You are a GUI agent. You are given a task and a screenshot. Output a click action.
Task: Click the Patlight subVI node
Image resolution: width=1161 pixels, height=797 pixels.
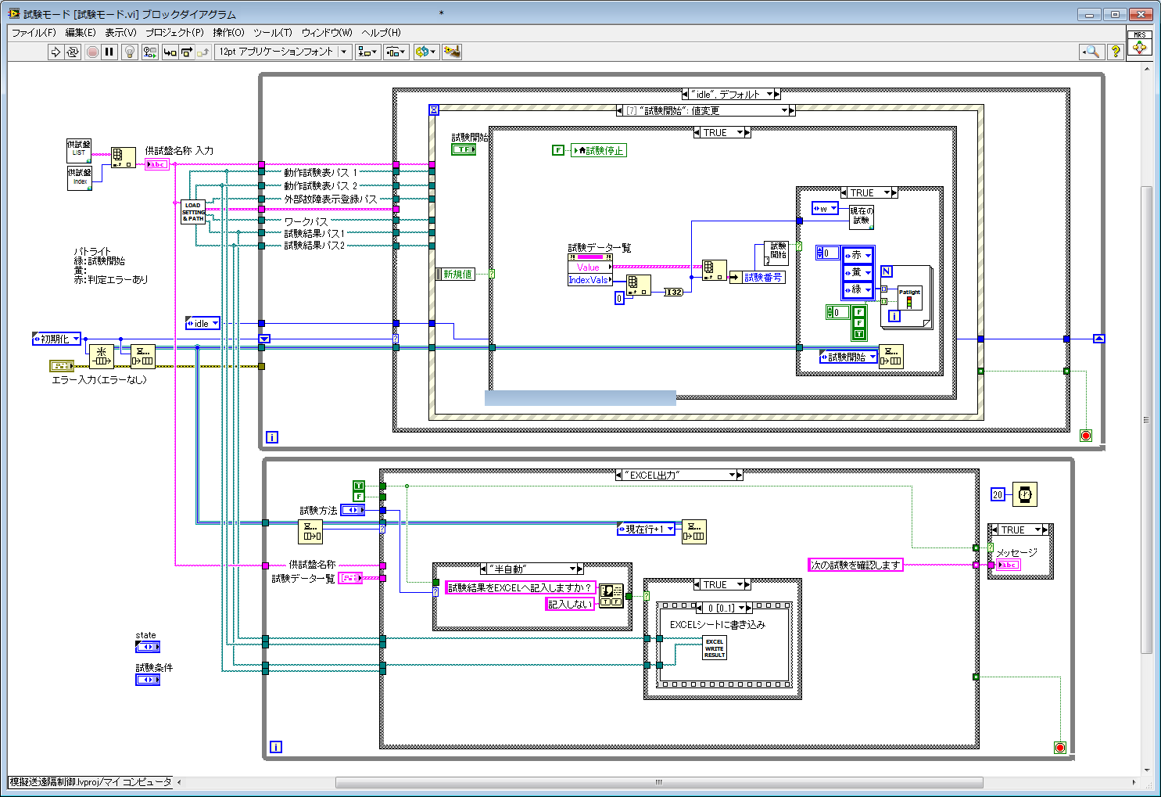[x=909, y=298]
